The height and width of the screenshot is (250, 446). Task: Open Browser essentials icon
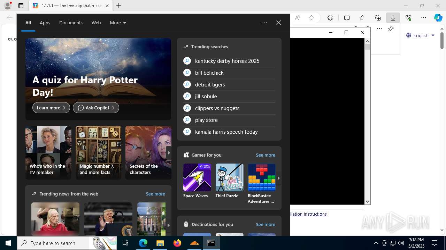coord(408,18)
